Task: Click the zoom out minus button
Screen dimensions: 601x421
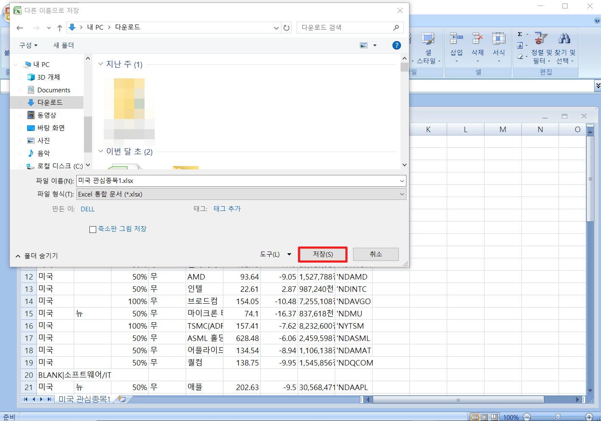Action: [527, 417]
